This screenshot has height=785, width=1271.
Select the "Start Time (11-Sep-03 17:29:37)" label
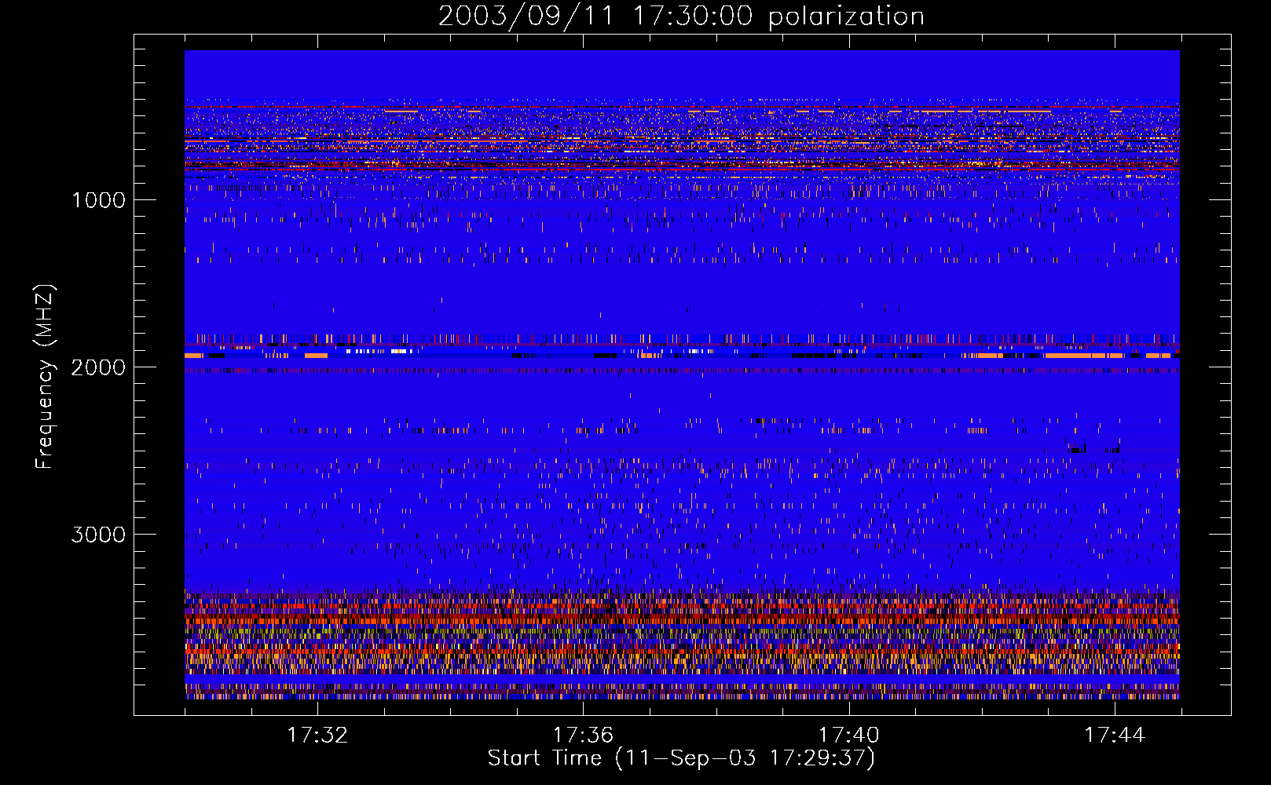coord(681,758)
